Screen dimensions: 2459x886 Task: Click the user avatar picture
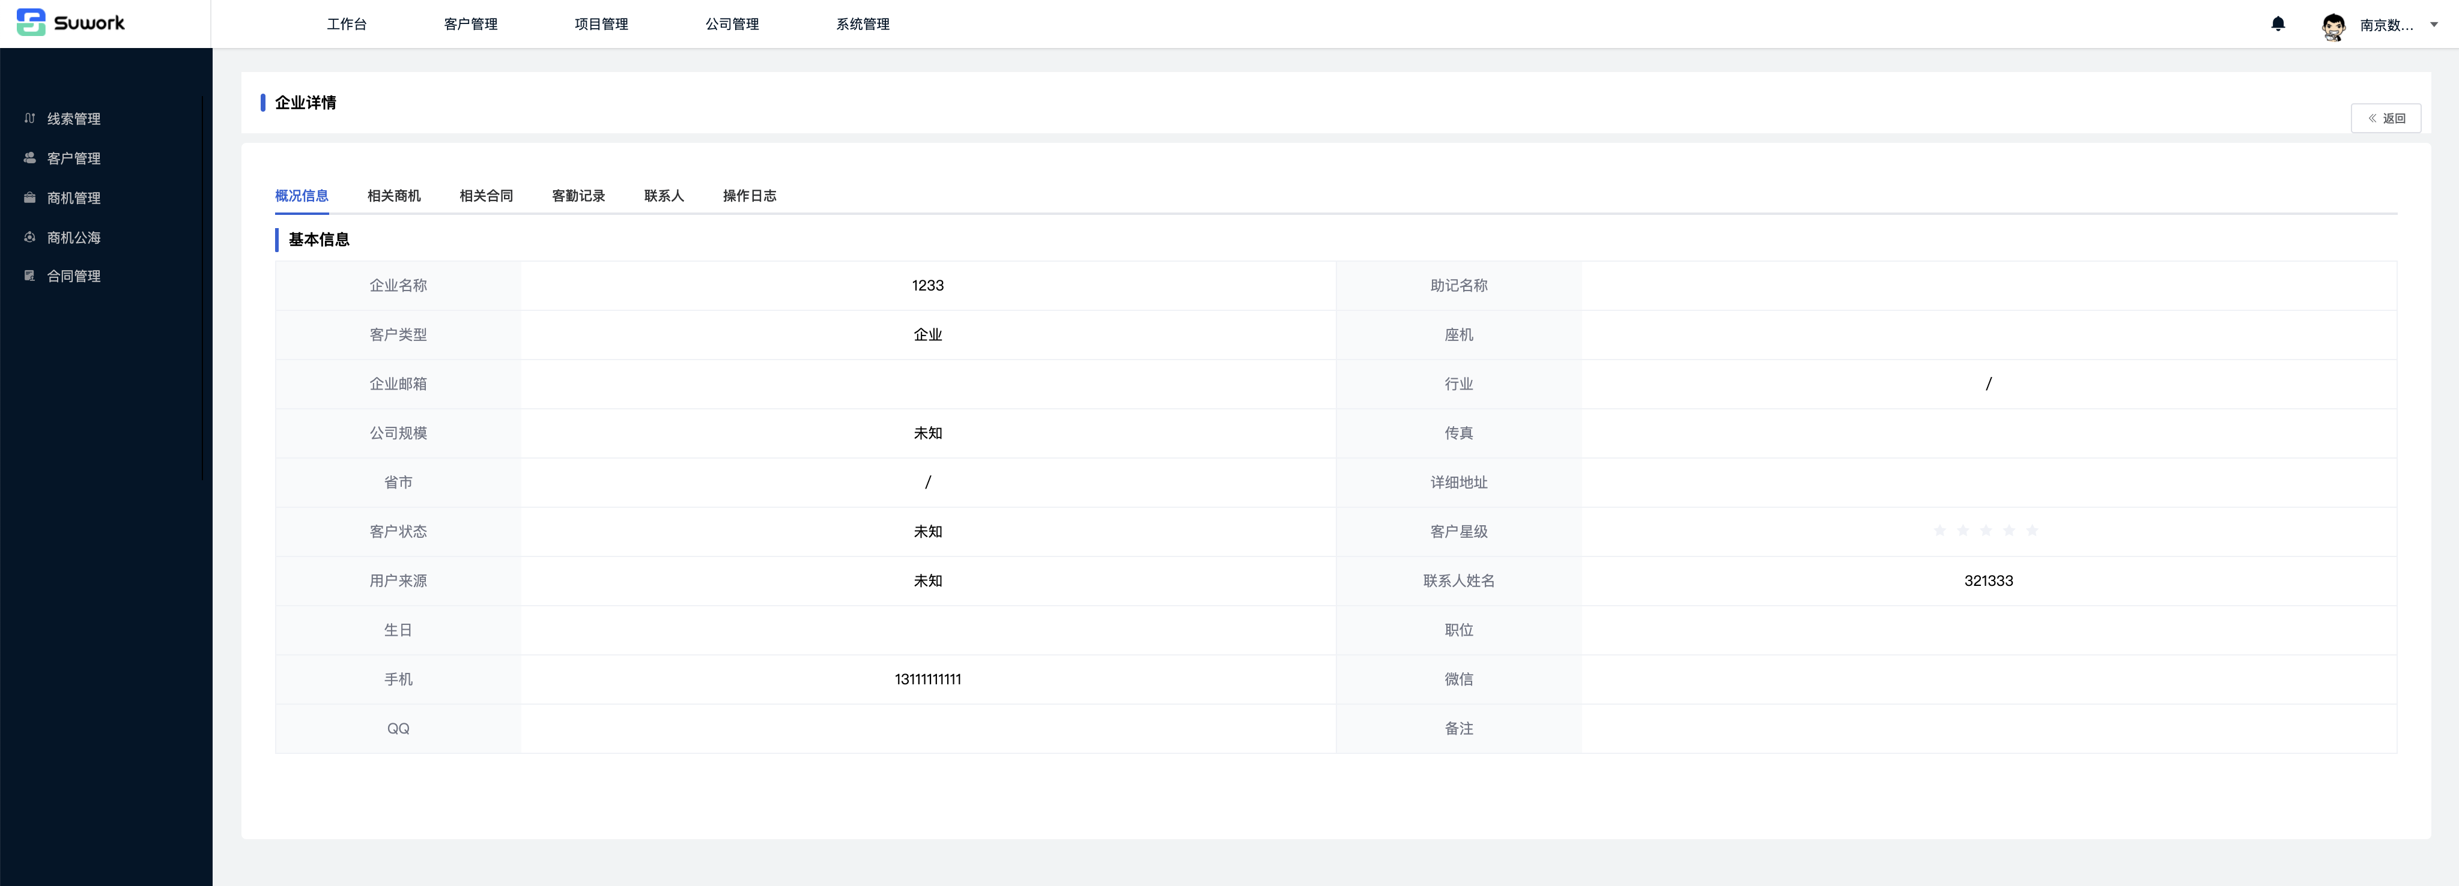2333,26
